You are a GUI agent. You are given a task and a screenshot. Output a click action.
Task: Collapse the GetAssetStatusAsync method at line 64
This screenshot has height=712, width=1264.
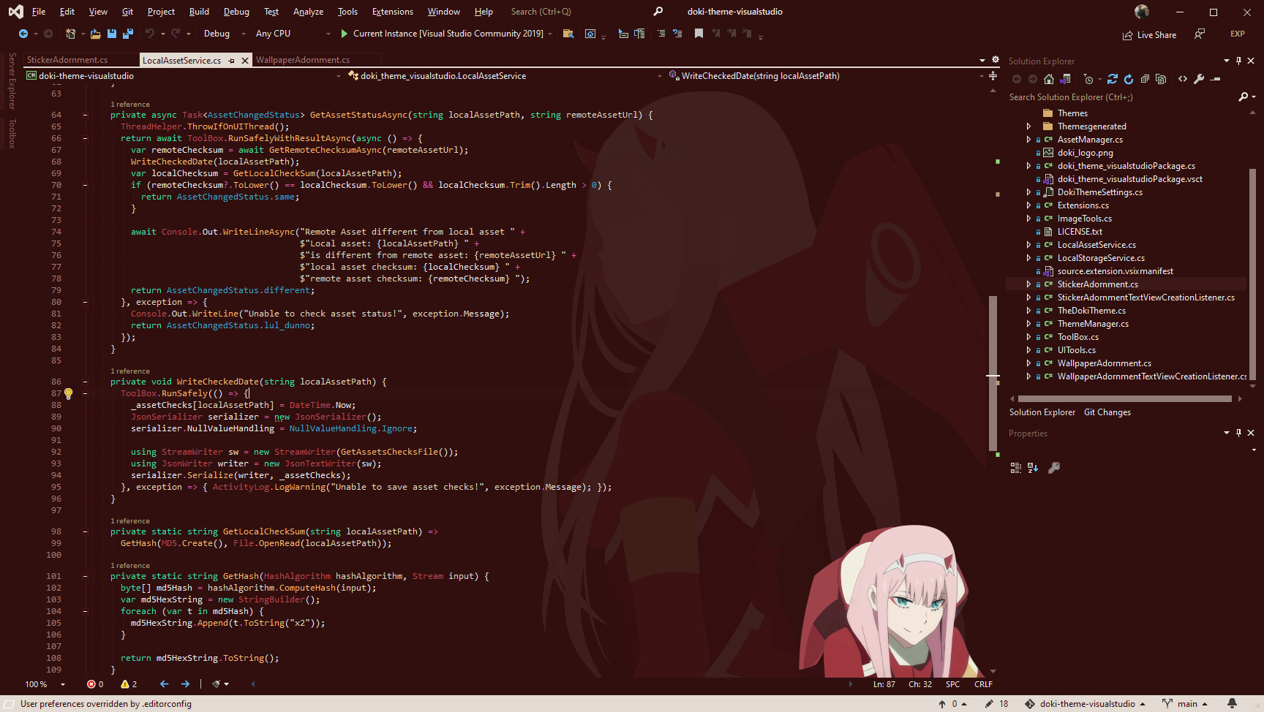point(86,115)
